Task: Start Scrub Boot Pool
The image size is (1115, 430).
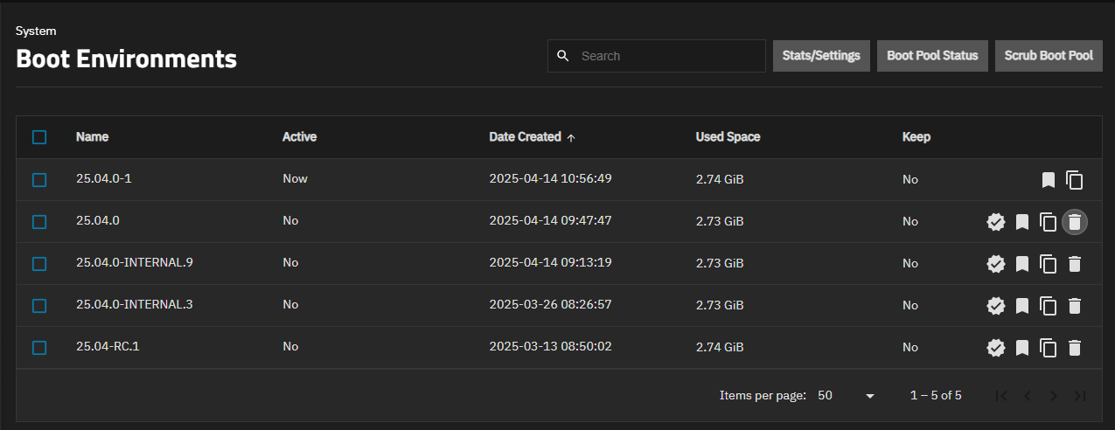Action: coord(1049,56)
